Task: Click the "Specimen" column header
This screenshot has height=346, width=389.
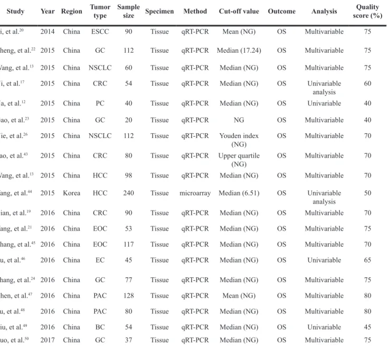Action: tap(159, 12)
